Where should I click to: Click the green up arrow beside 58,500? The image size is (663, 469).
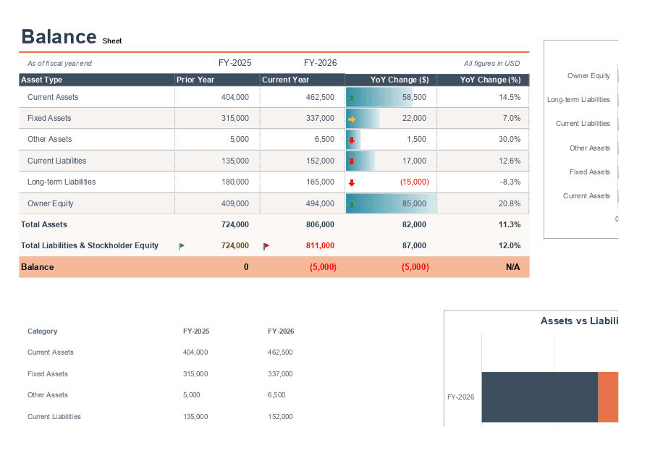pyautogui.click(x=351, y=96)
